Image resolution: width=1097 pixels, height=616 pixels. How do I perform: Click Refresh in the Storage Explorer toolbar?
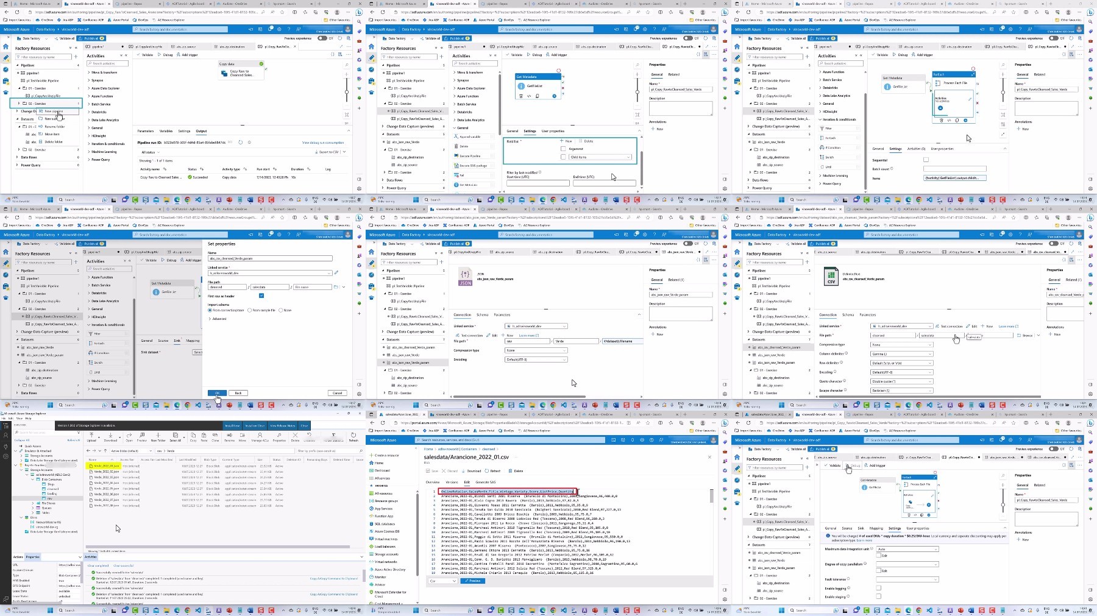[353, 437]
